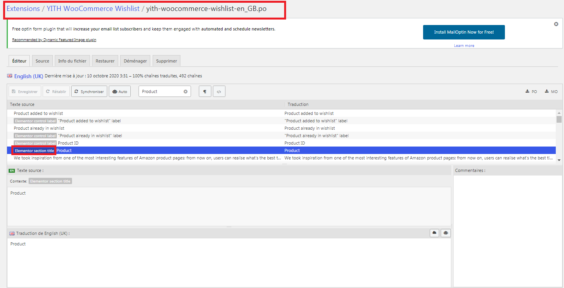Viewport: 564px width, 288px height.
Task: Toggle code view button
Action: pyautogui.click(x=219, y=91)
